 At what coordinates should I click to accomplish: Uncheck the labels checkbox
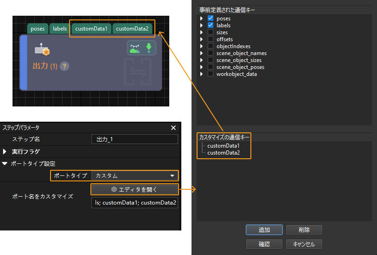coord(211,25)
